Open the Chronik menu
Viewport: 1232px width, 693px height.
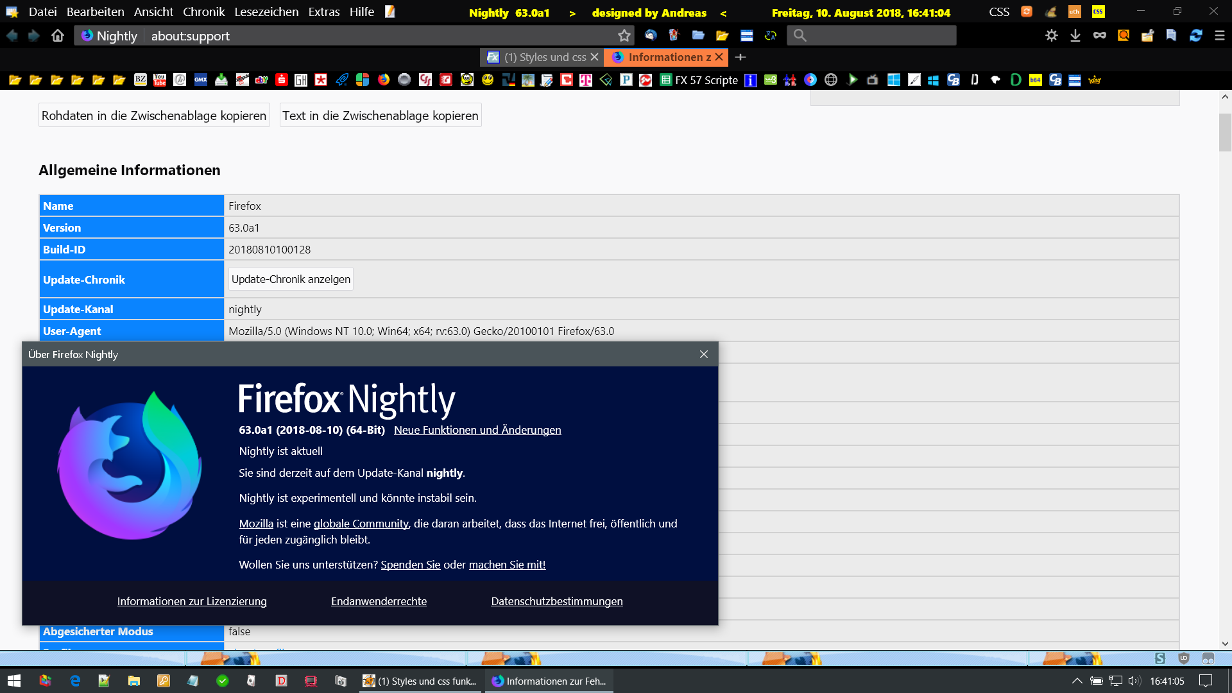click(x=203, y=12)
